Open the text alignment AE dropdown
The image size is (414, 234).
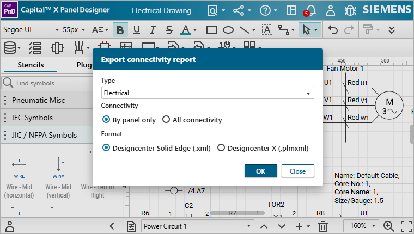(100, 30)
